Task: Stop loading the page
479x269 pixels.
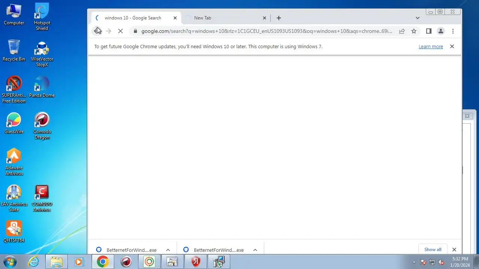Action: tap(120, 31)
